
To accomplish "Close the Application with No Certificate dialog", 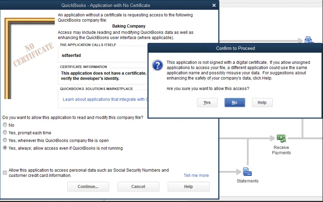I will 214,5.
